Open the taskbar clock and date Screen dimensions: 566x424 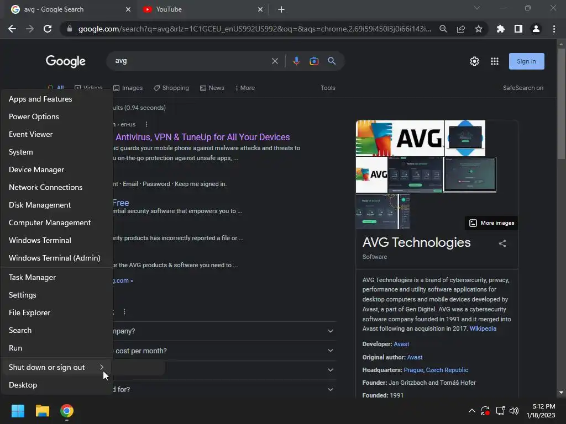click(540, 411)
